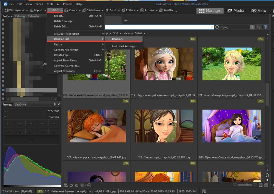Open the path bar dropdown arrow
Image resolution: width=274 pixels, height=194 pixels.
[212, 27]
